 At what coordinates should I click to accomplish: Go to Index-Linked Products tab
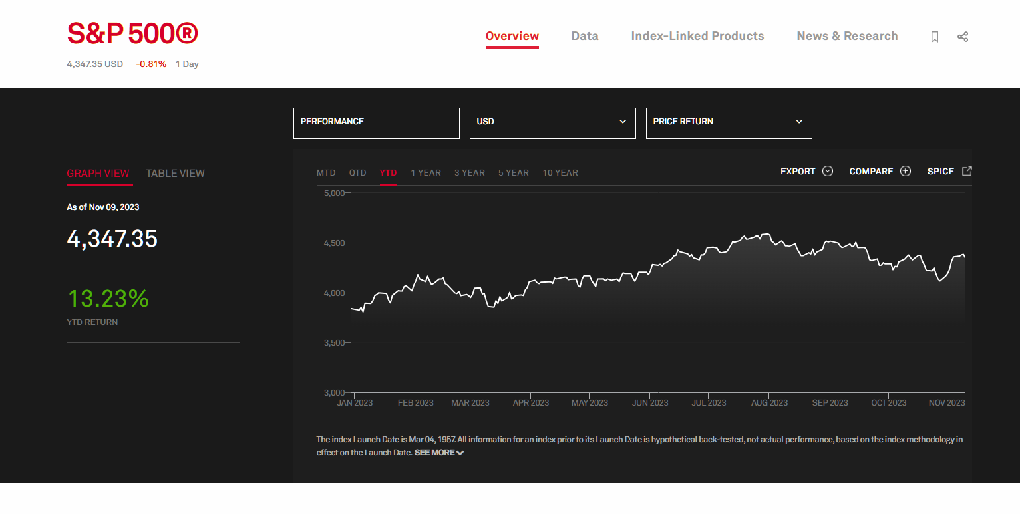click(x=697, y=36)
